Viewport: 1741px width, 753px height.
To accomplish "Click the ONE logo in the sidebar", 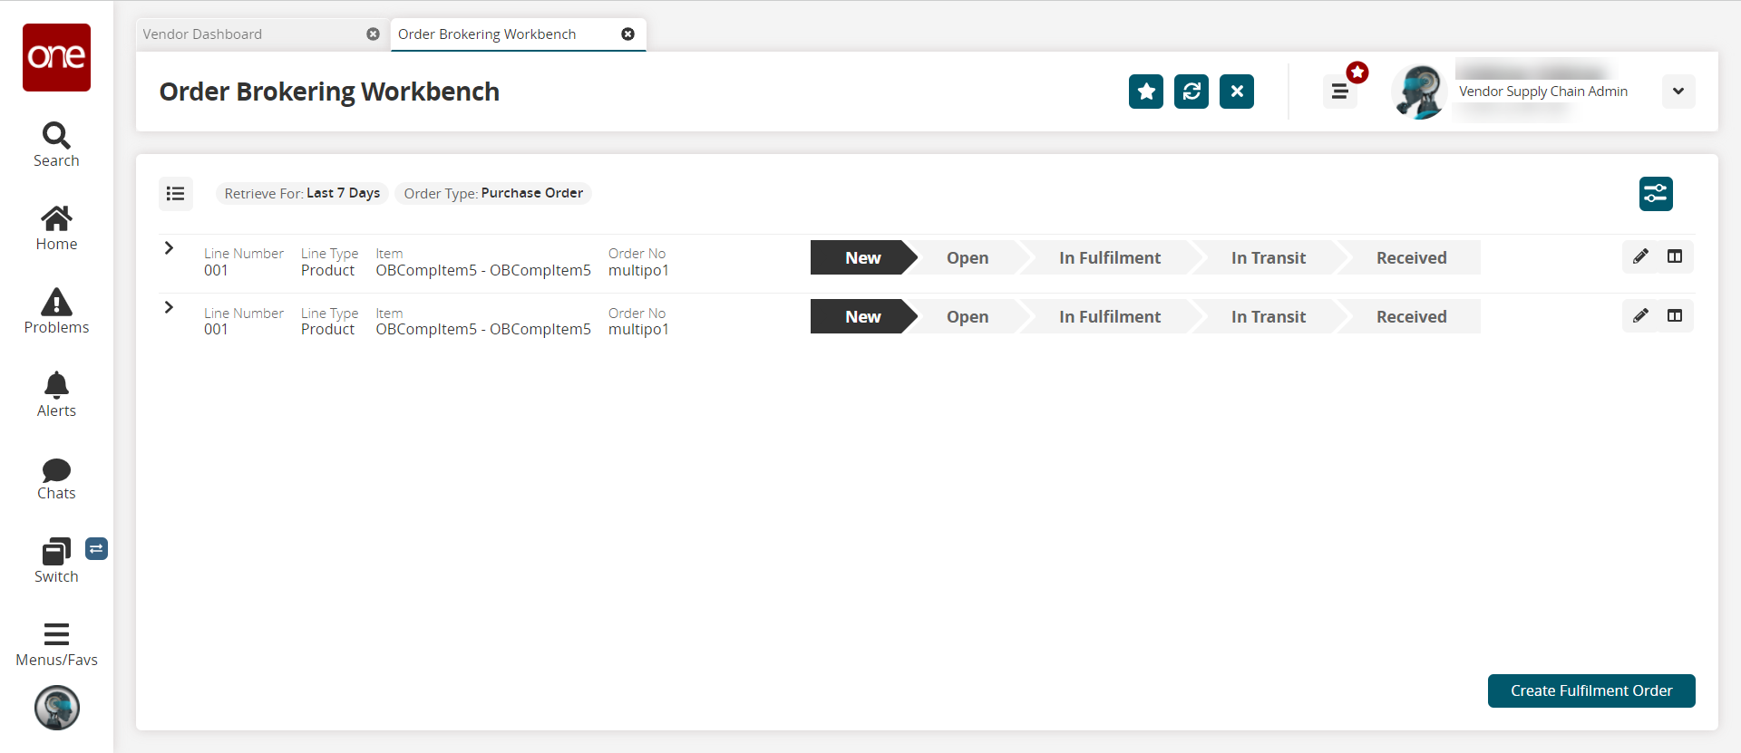I will point(56,57).
